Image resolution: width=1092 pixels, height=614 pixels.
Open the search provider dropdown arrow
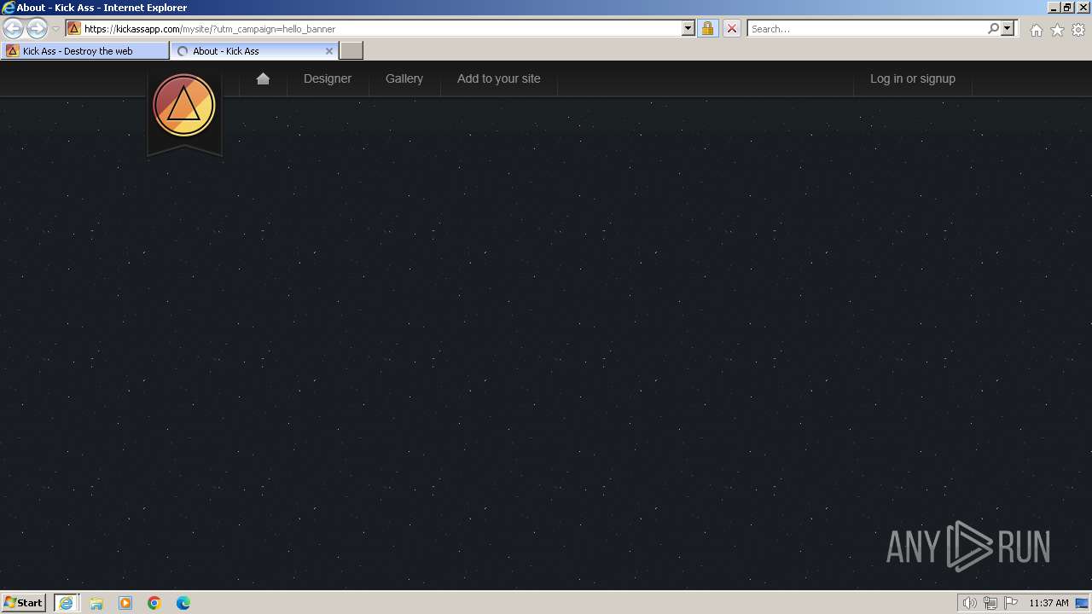pos(1008,28)
